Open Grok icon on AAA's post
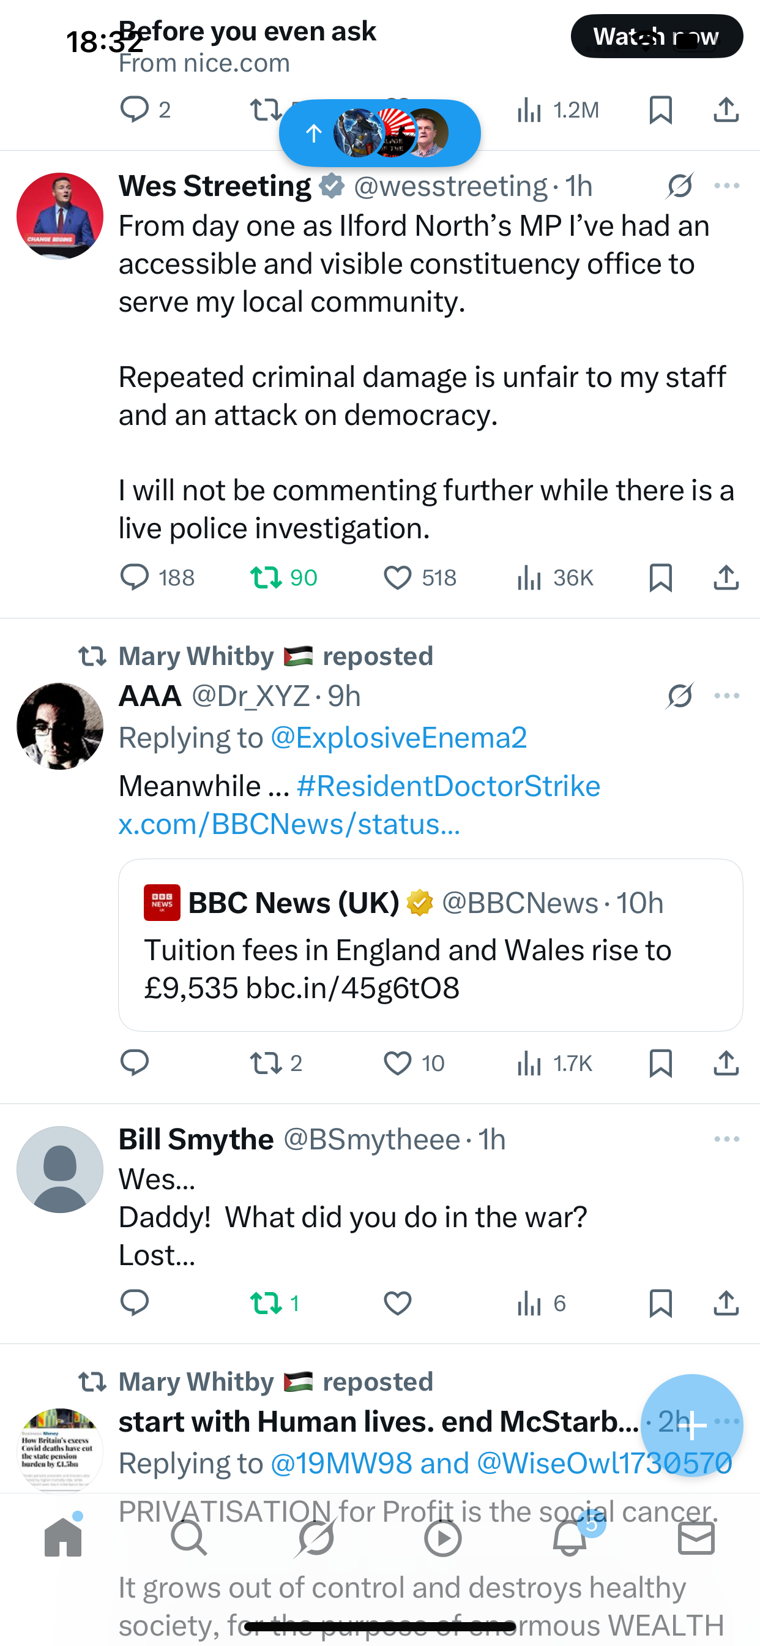The width and height of the screenshot is (760, 1646). click(679, 696)
